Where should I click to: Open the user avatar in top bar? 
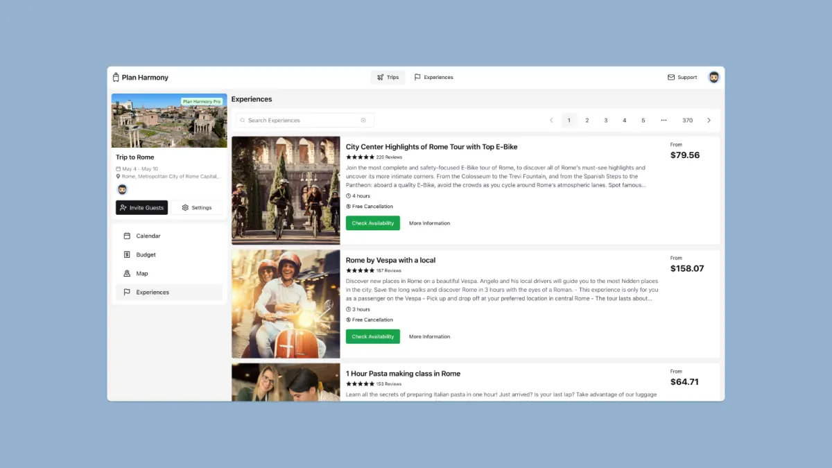(713, 77)
